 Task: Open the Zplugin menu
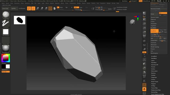(109, 3)
